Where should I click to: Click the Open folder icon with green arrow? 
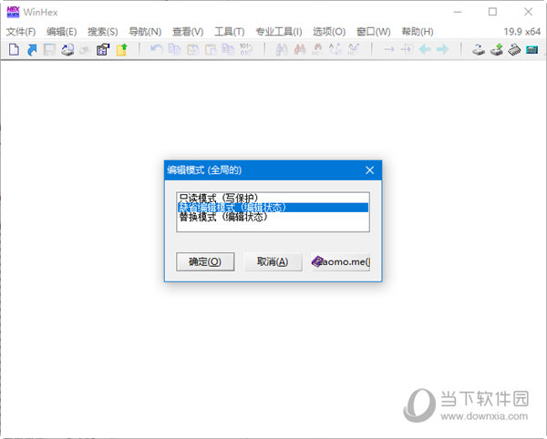click(122, 49)
